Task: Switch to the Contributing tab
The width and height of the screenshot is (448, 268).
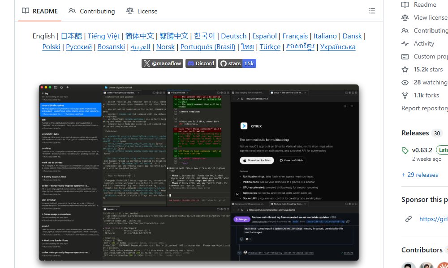Action: click(97, 11)
